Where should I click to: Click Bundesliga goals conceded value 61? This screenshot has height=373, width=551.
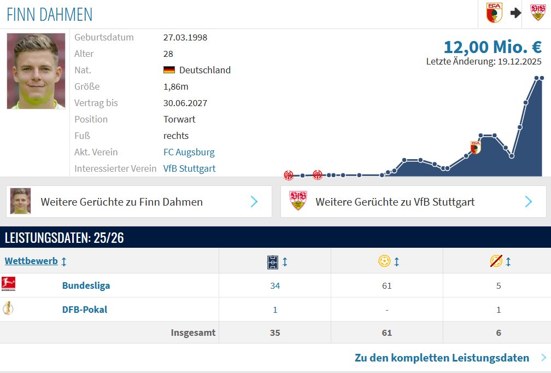pyautogui.click(x=386, y=286)
